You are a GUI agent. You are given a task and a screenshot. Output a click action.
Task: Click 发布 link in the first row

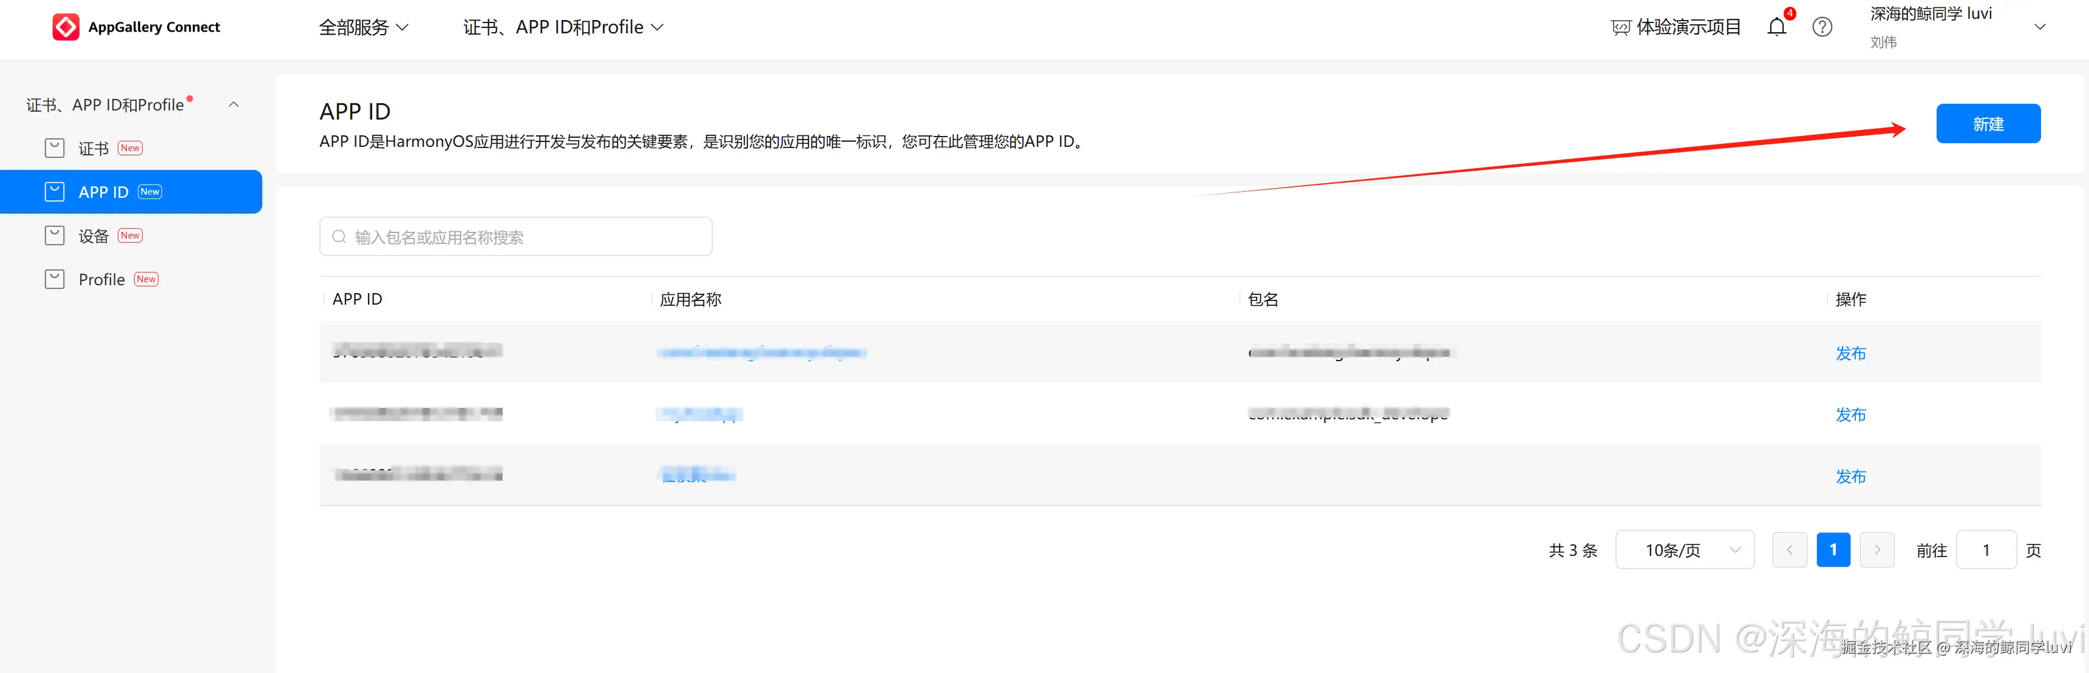point(1850,354)
